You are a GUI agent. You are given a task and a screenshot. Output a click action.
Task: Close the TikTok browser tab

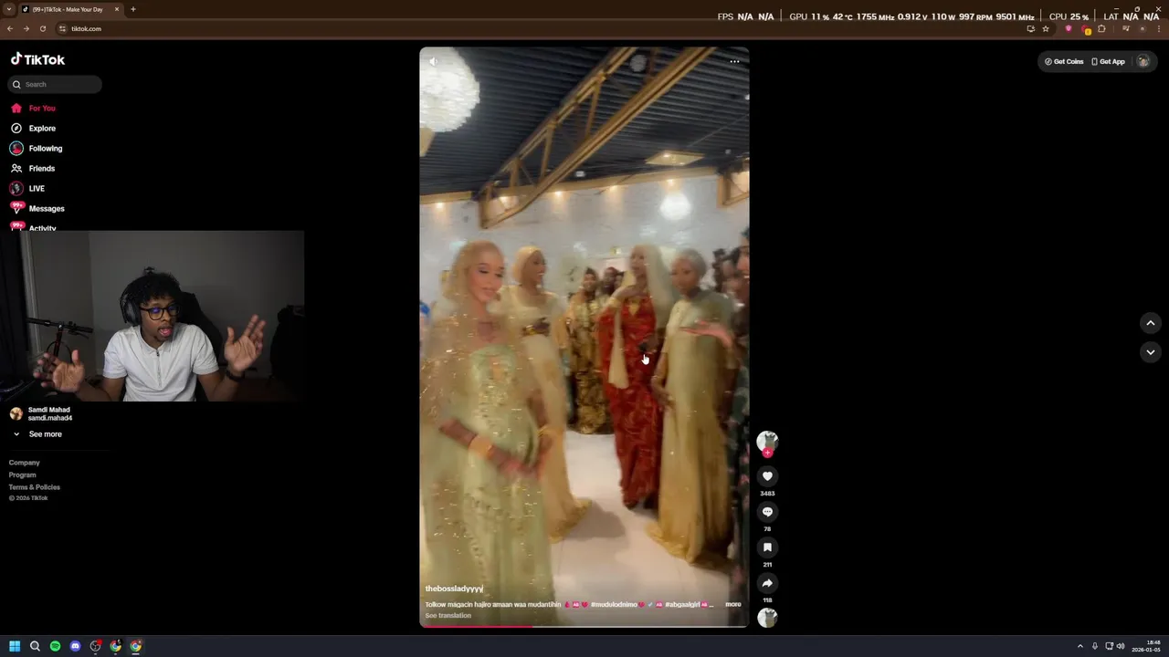pyautogui.click(x=117, y=9)
